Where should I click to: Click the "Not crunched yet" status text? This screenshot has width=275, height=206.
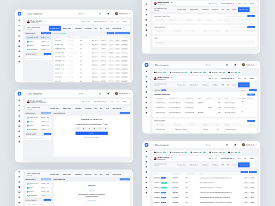73,53
